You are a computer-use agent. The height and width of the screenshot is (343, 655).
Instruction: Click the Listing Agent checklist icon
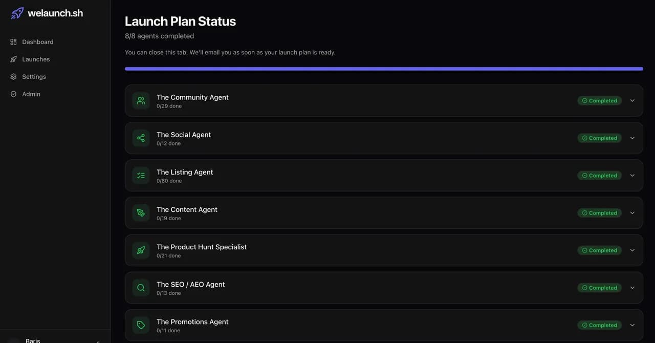[x=141, y=176]
